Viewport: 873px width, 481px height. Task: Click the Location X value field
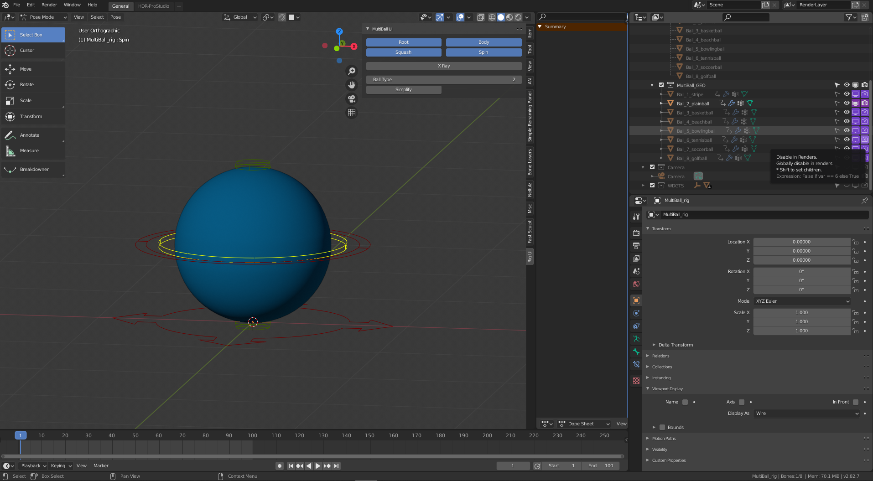[801, 242]
